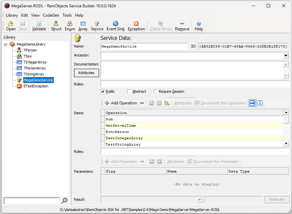Add a new Struct from toolbar
The height and width of the screenshot is (214, 292).
56,26
